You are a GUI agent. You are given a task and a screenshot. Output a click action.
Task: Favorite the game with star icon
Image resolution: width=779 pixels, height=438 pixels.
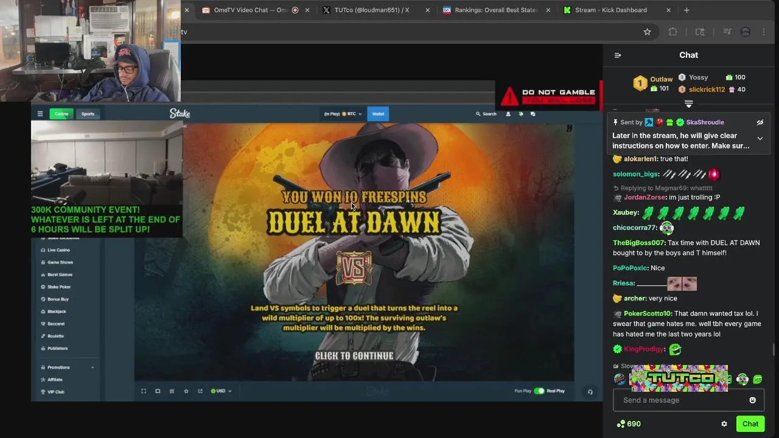(186, 391)
